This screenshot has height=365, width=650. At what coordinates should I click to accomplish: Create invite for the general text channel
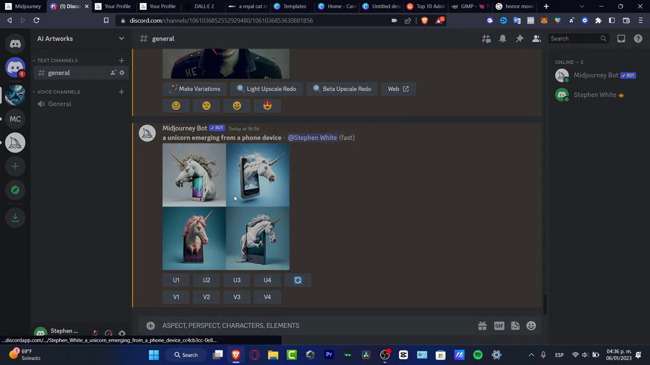pyautogui.click(x=113, y=73)
